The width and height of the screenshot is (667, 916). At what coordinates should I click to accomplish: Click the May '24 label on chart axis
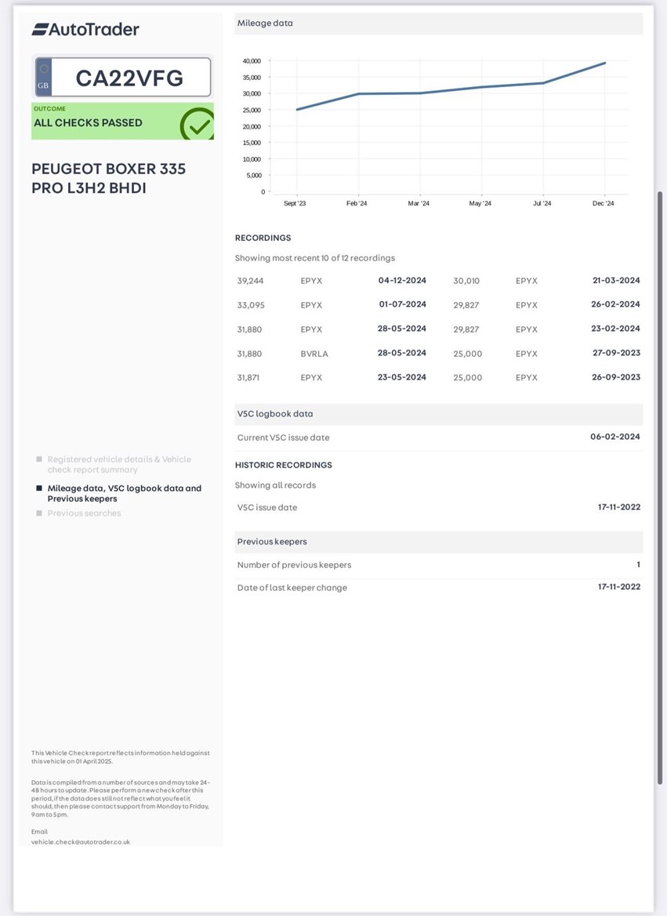pos(480,203)
